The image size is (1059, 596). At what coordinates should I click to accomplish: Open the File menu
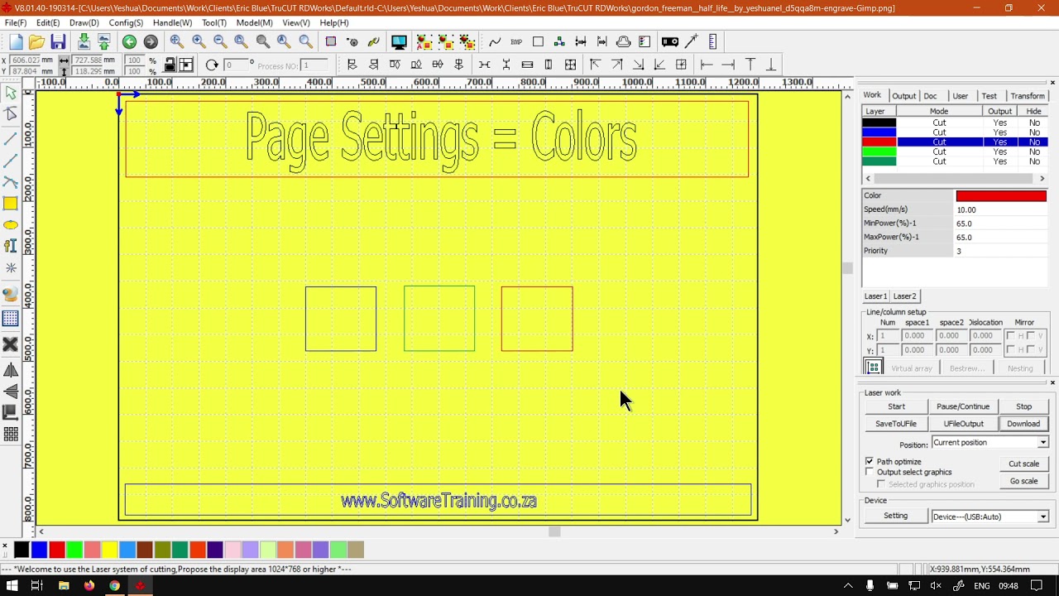point(15,22)
